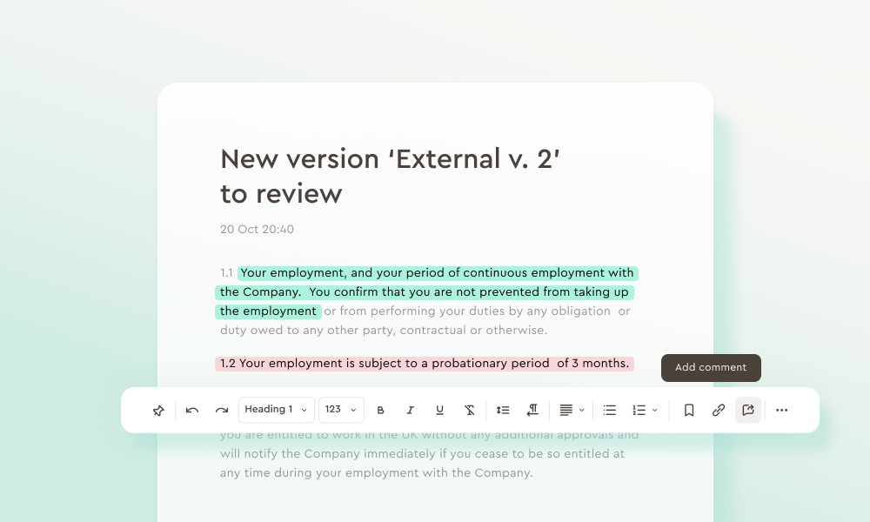Expand the alignment options arrow
Image resolution: width=870 pixels, height=522 pixels.
click(581, 411)
